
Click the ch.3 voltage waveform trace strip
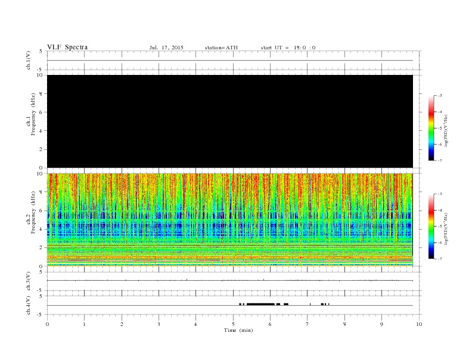[229, 281]
